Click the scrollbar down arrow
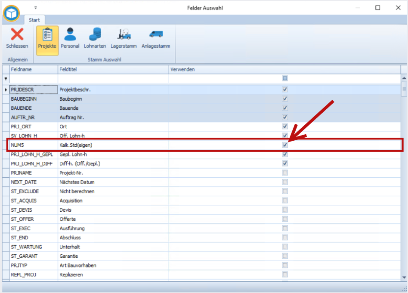The width and height of the screenshot is (408, 293). (404, 278)
